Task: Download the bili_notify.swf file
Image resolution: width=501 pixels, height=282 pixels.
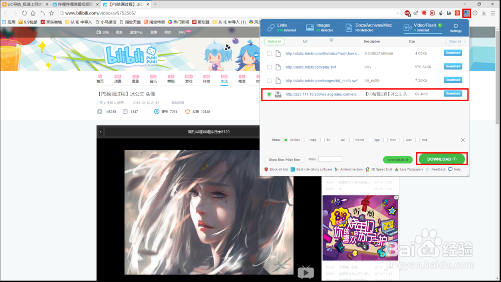Action: (453, 80)
